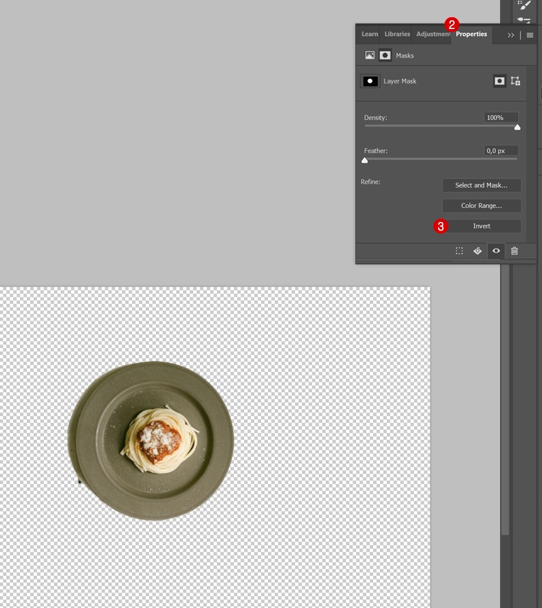Viewport: 542px width, 608px height.
Task: Switch to the Adjustments tab
Action: coord(433,34)
